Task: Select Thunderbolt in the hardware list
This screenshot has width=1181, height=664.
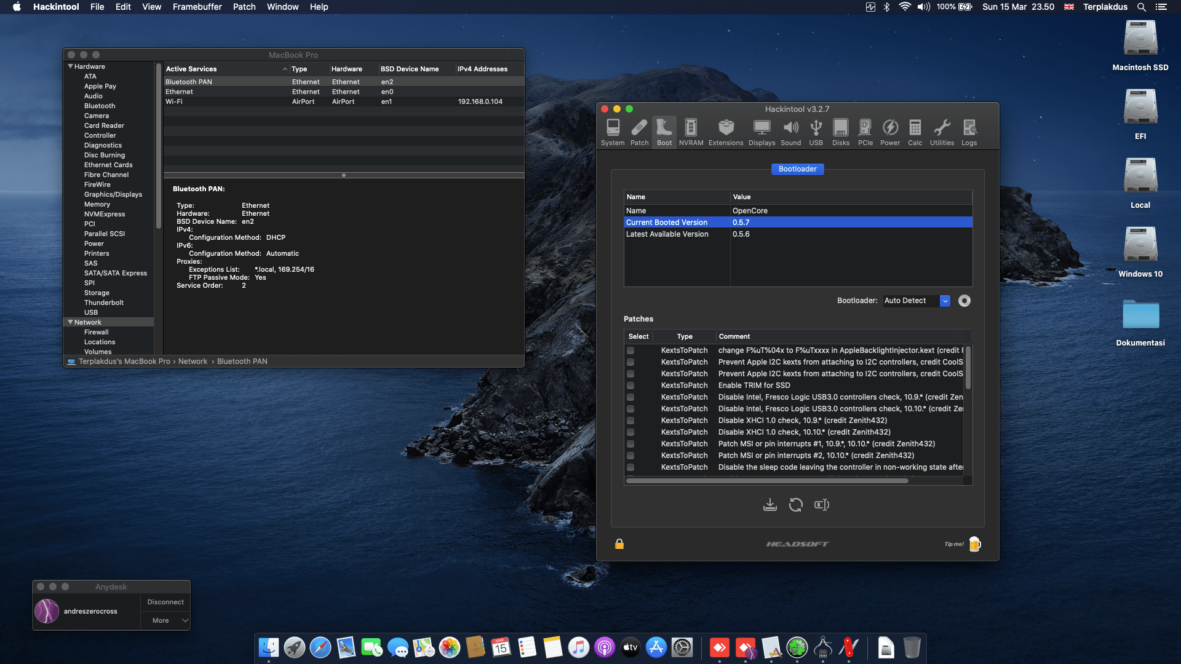Action: point(103,302)
